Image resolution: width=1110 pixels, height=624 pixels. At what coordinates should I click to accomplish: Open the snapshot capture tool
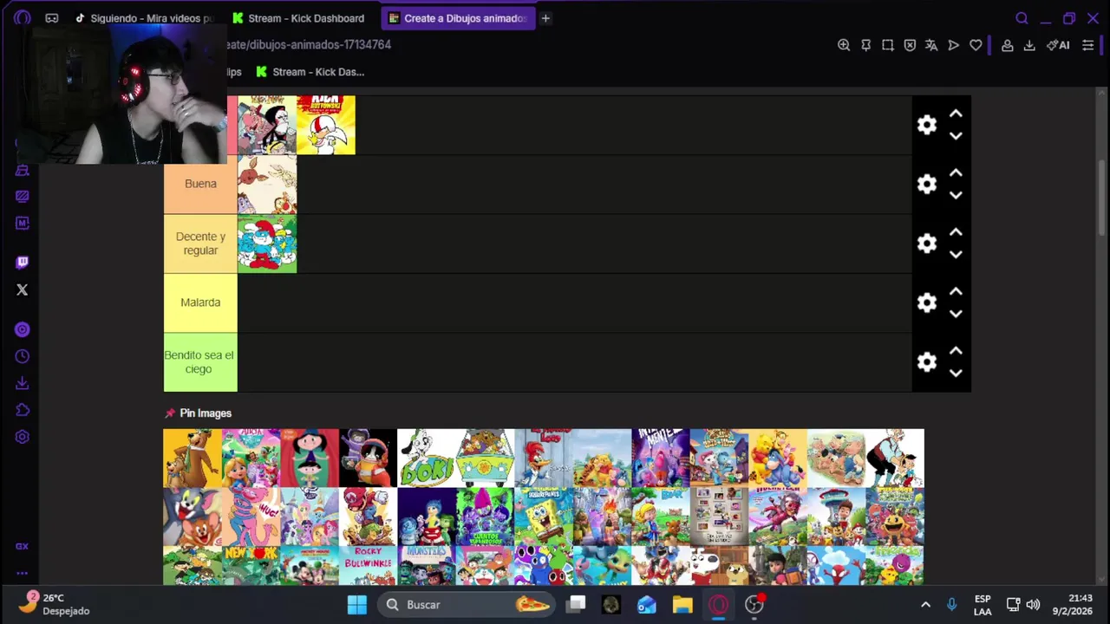pyautogui.click(x=888, y=45)
